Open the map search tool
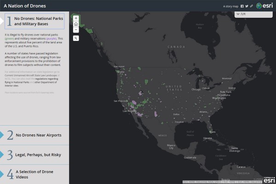 click(76, 38)
